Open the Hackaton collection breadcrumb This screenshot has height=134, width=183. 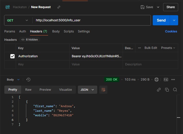pyautogui.click(x=20, y=7)
